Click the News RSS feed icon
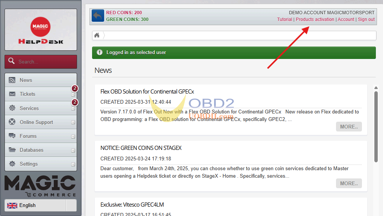The width and height of the screenshot is (383, 216). click(x=12, y=80)
